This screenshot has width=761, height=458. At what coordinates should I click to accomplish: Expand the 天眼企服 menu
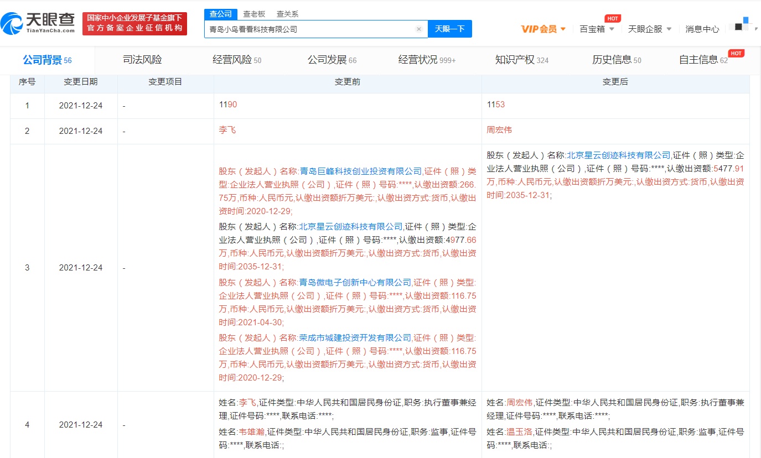pyautogui.click(x=650, y=29)
